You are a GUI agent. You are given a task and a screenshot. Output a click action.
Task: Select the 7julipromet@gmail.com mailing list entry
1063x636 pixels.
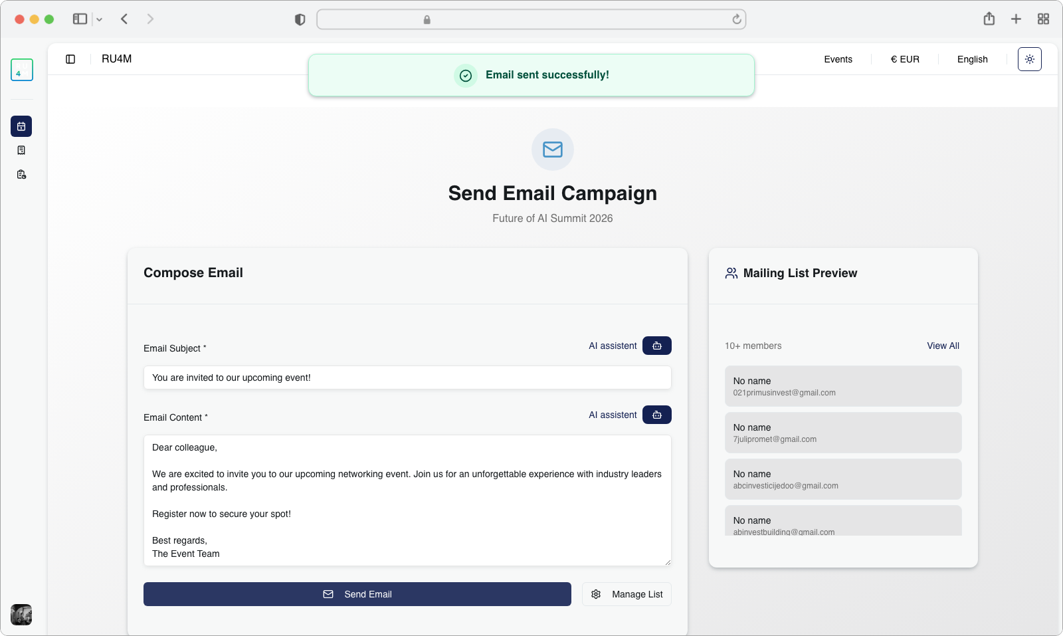843,433
